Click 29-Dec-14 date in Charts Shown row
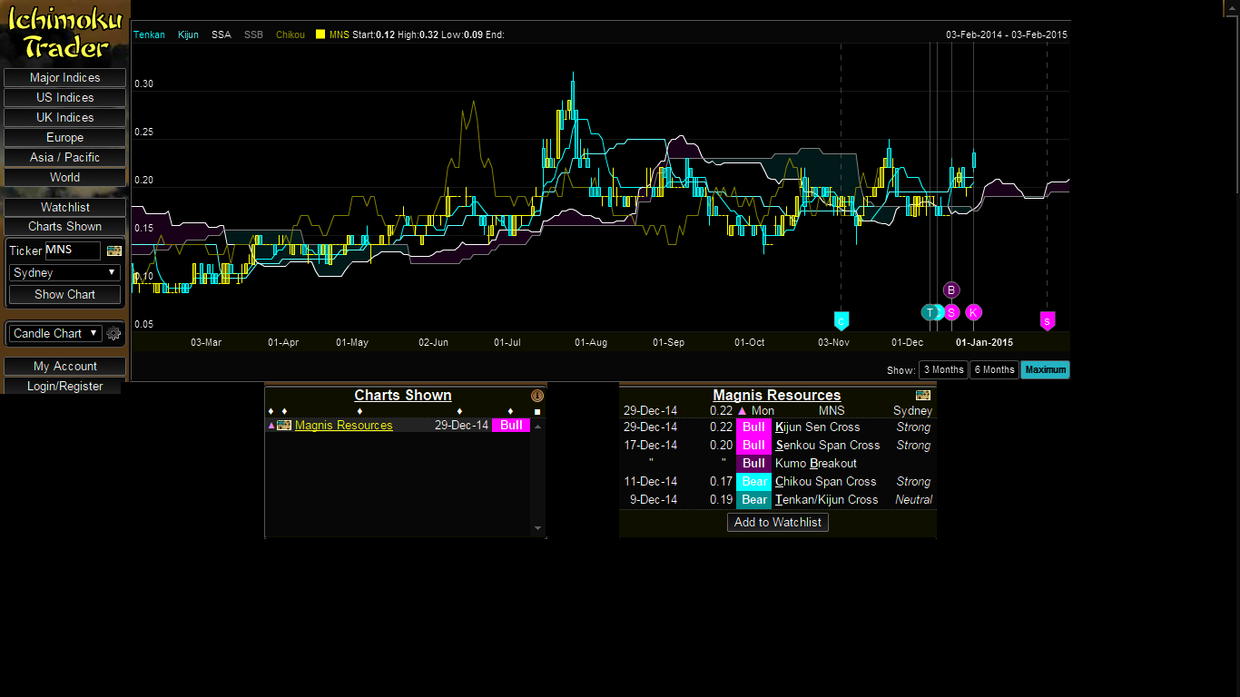The height and width of the screenshot is (697, 1240). tap(461, 426)
